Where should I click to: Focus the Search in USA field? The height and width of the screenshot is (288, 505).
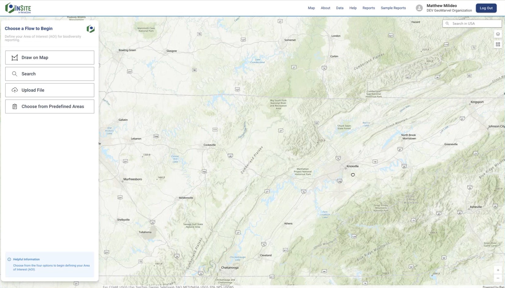pos(475,23)
